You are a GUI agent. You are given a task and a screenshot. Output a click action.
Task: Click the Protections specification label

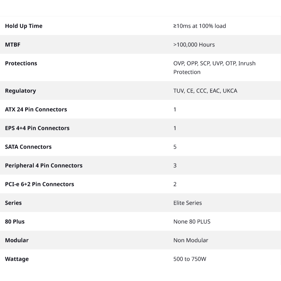pos(21,63)
